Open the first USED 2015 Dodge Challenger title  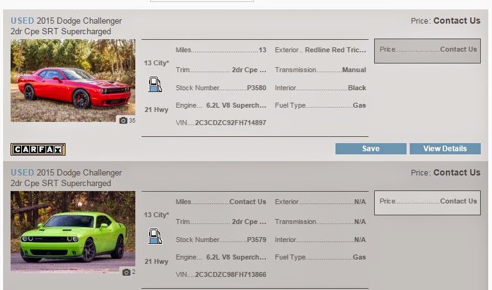point(66,21)
